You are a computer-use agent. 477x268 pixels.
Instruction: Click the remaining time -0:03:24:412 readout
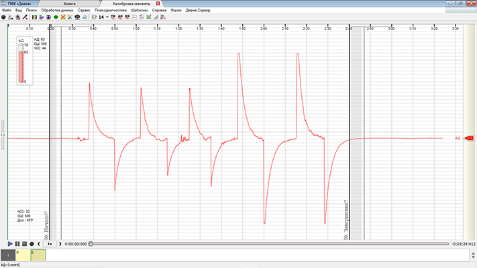pos(464,244)
